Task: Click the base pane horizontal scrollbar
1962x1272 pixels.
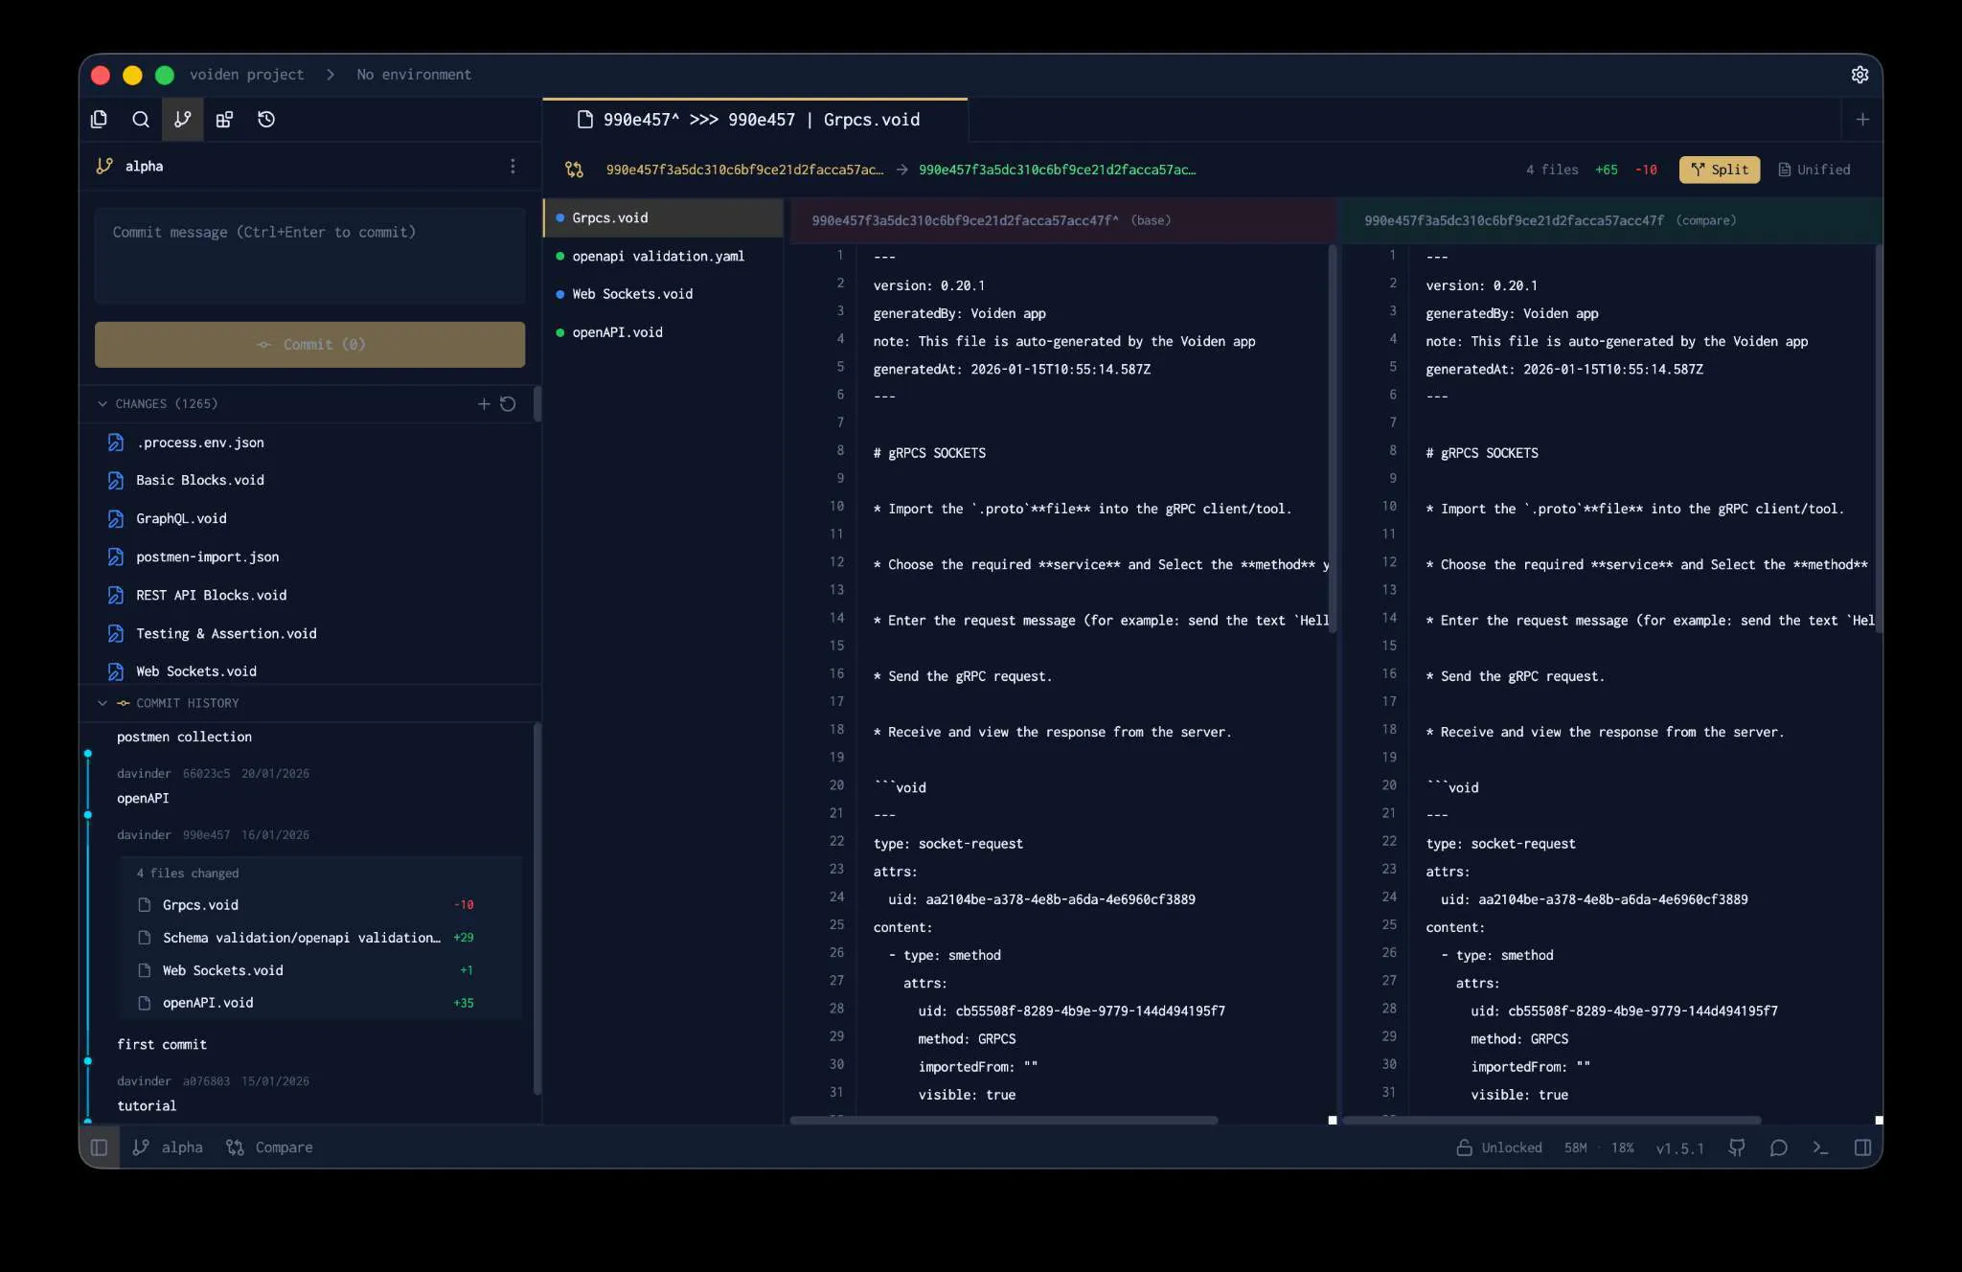Action: click(x=1003, y=1120)
